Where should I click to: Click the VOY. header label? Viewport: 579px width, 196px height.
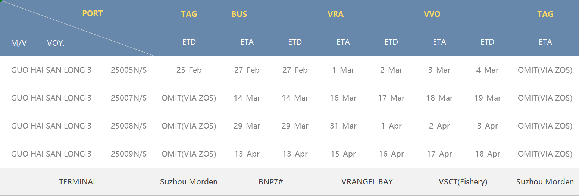tap(56, 43)
